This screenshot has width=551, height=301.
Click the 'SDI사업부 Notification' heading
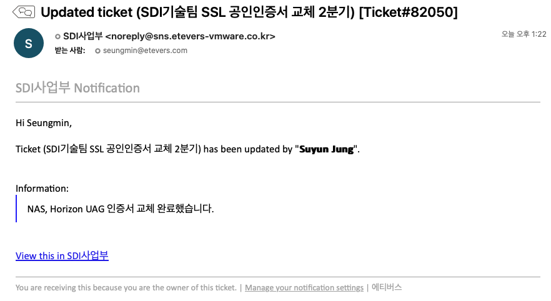click(x=77, y=88)
